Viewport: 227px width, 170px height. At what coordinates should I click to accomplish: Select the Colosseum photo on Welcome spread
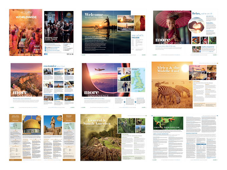pos(126,19)
